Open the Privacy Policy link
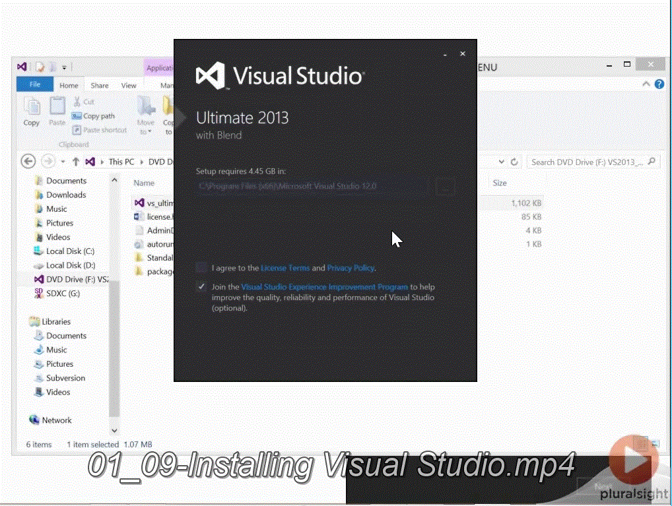Screen dimensions: 672x506 click(x=351, y=268)
